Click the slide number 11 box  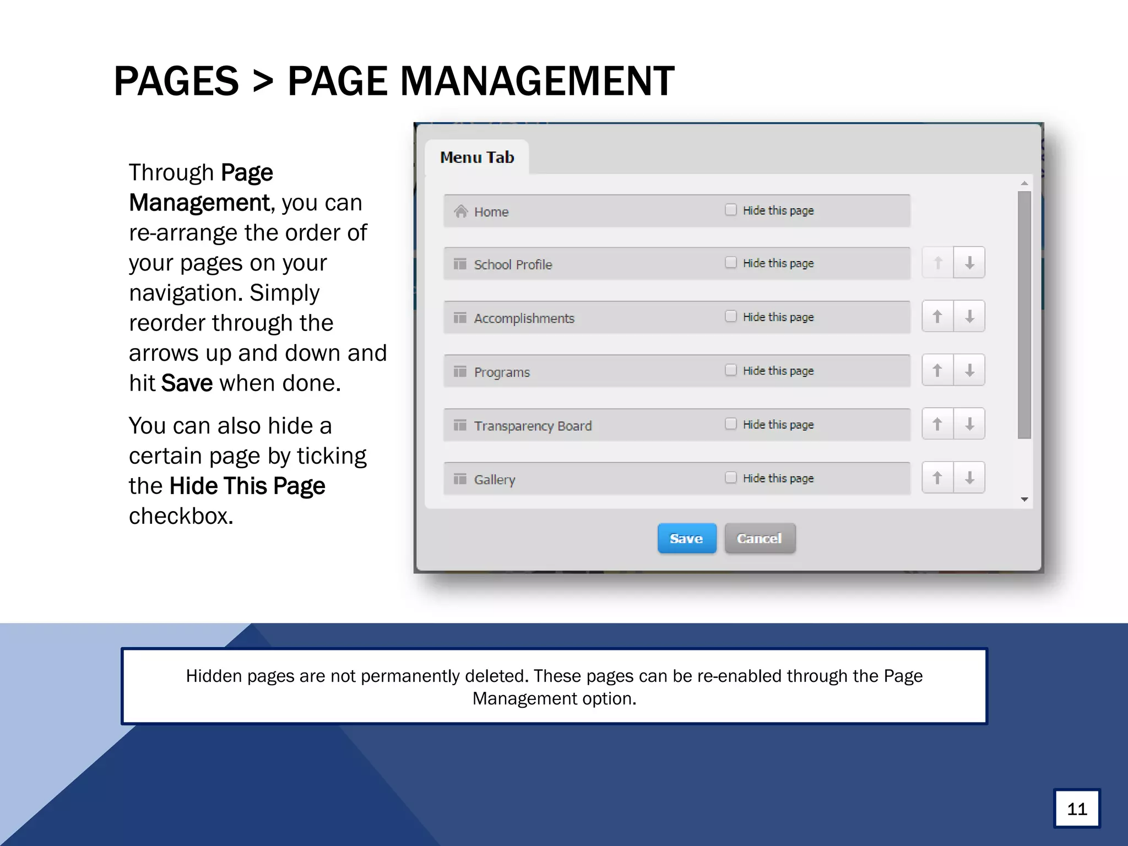(1077, 809)
